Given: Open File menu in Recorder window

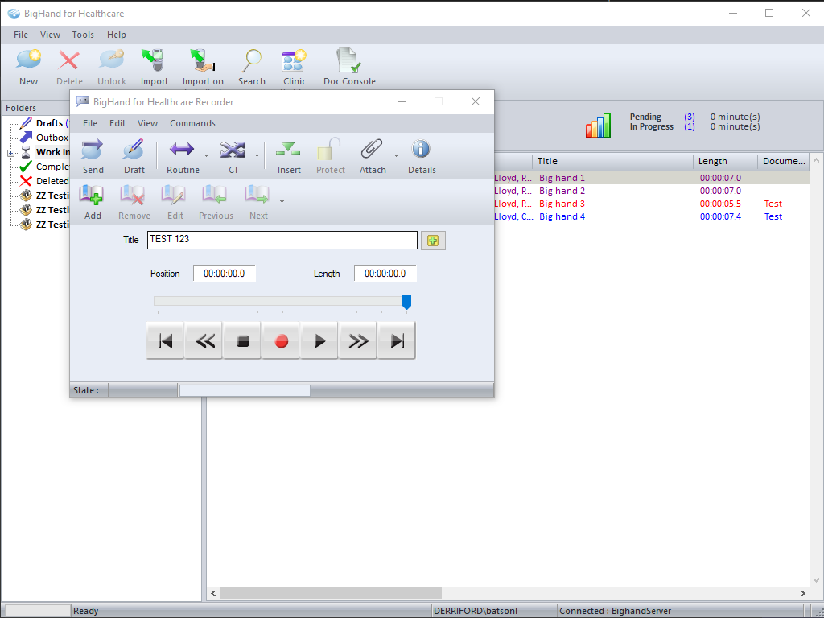Looking at the screenshot, I should (x=90, y=123).
